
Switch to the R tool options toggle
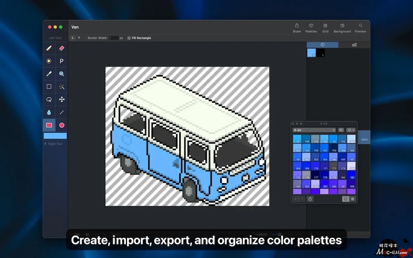pyautogui.click(x=79, y=38)
